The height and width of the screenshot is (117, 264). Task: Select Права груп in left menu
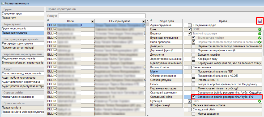point(22,18)
